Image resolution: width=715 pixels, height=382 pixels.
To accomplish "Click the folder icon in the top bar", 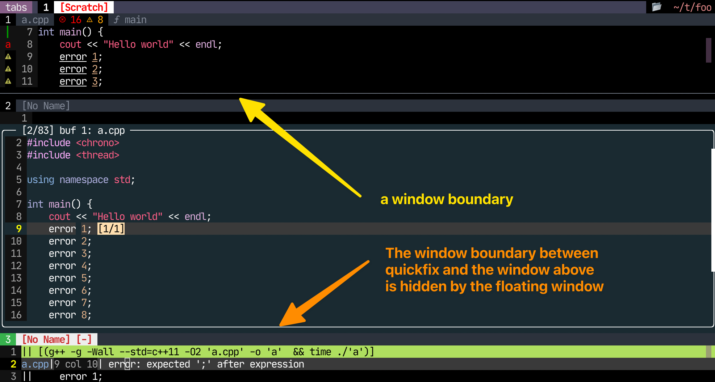I will click(657, 7).
